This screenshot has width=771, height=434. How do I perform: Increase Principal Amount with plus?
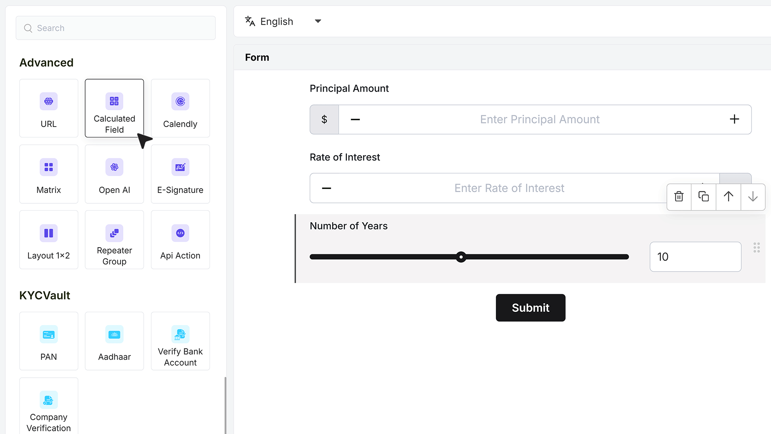(x=734, y=119)
